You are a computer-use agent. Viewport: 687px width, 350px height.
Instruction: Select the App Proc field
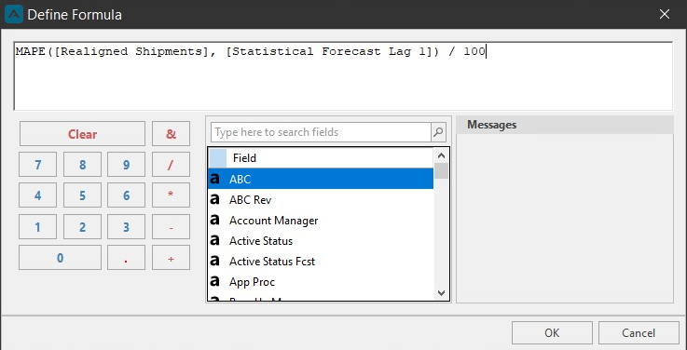tap(321, 282)
